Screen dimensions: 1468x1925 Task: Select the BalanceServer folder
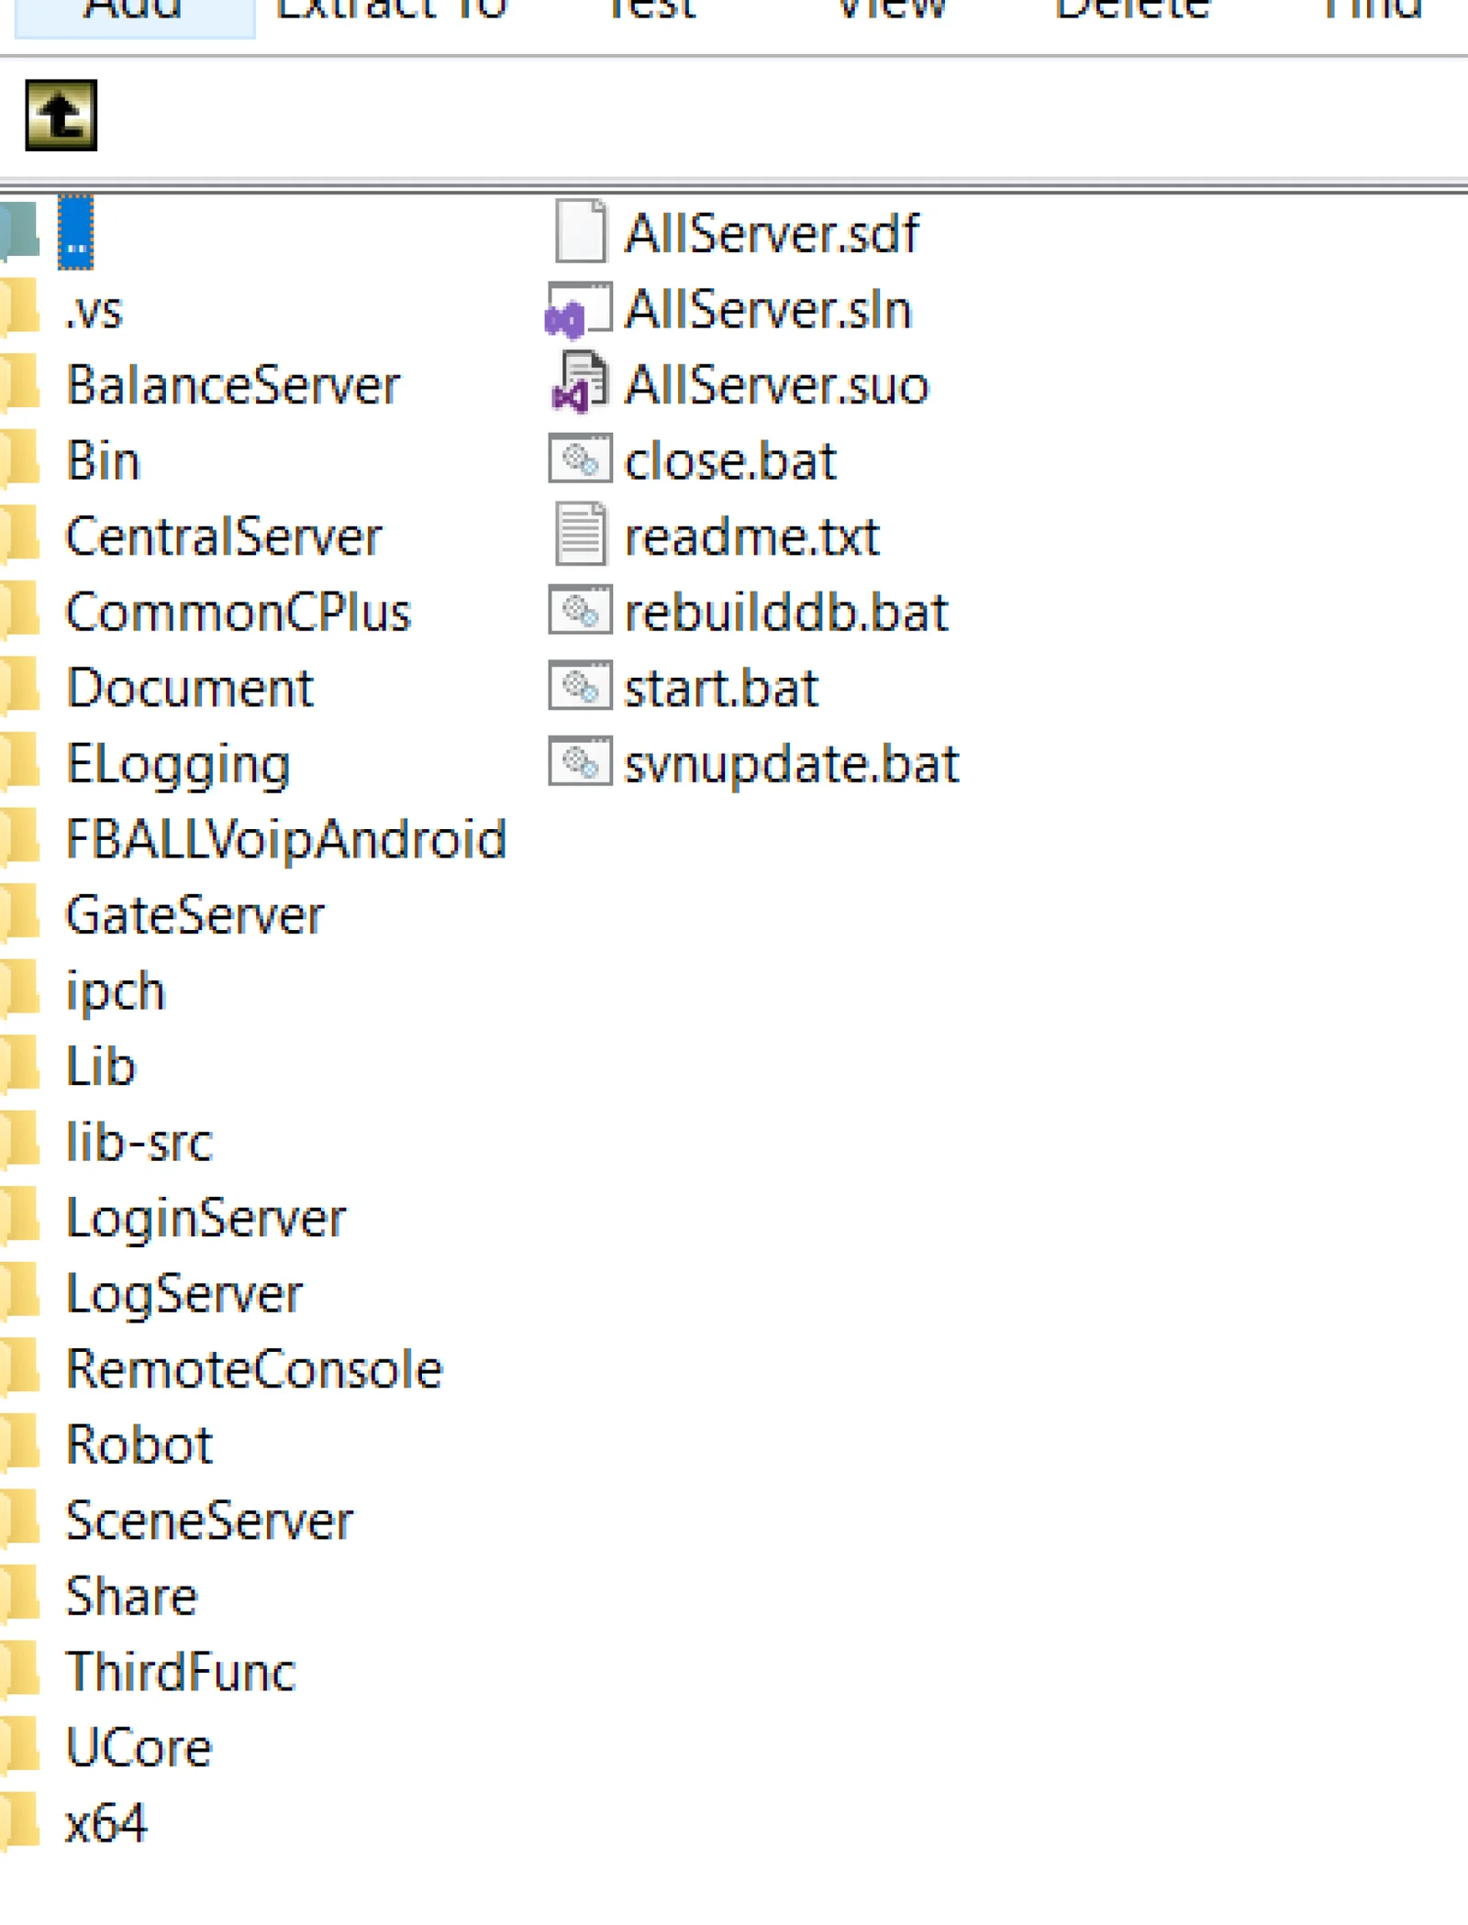[233, 385]
